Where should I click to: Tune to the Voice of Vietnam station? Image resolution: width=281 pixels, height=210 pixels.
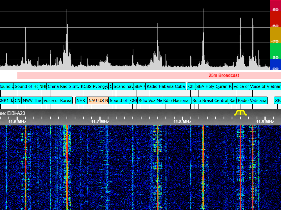(264, 86)
